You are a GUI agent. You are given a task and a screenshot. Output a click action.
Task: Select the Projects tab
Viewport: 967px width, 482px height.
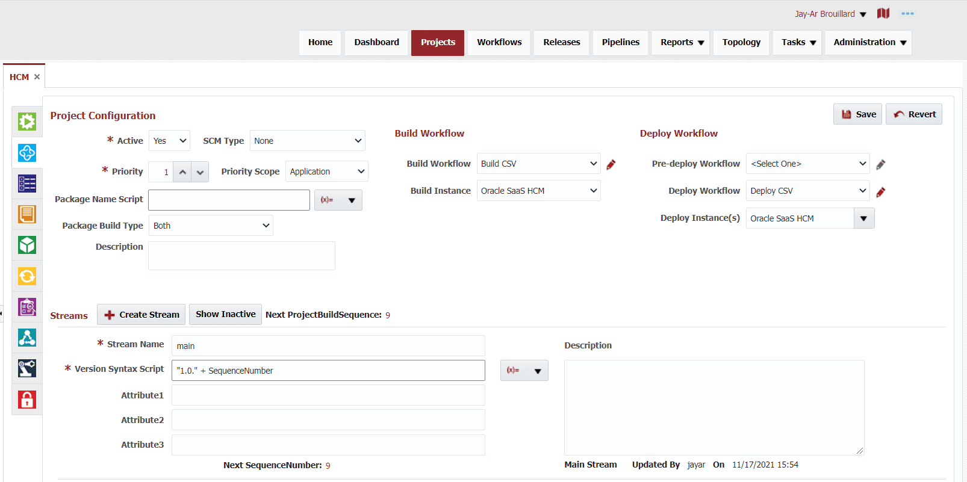click(438, 43)
